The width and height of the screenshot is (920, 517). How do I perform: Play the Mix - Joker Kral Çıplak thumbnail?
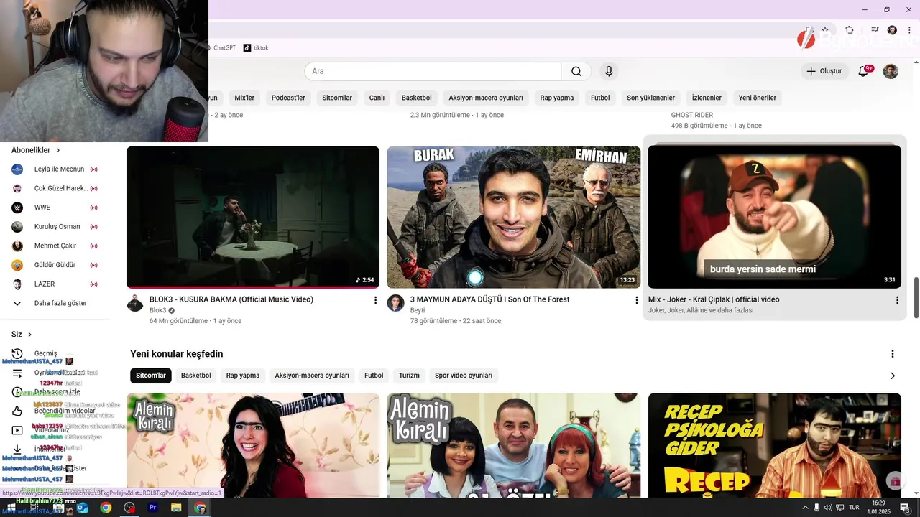774,217
